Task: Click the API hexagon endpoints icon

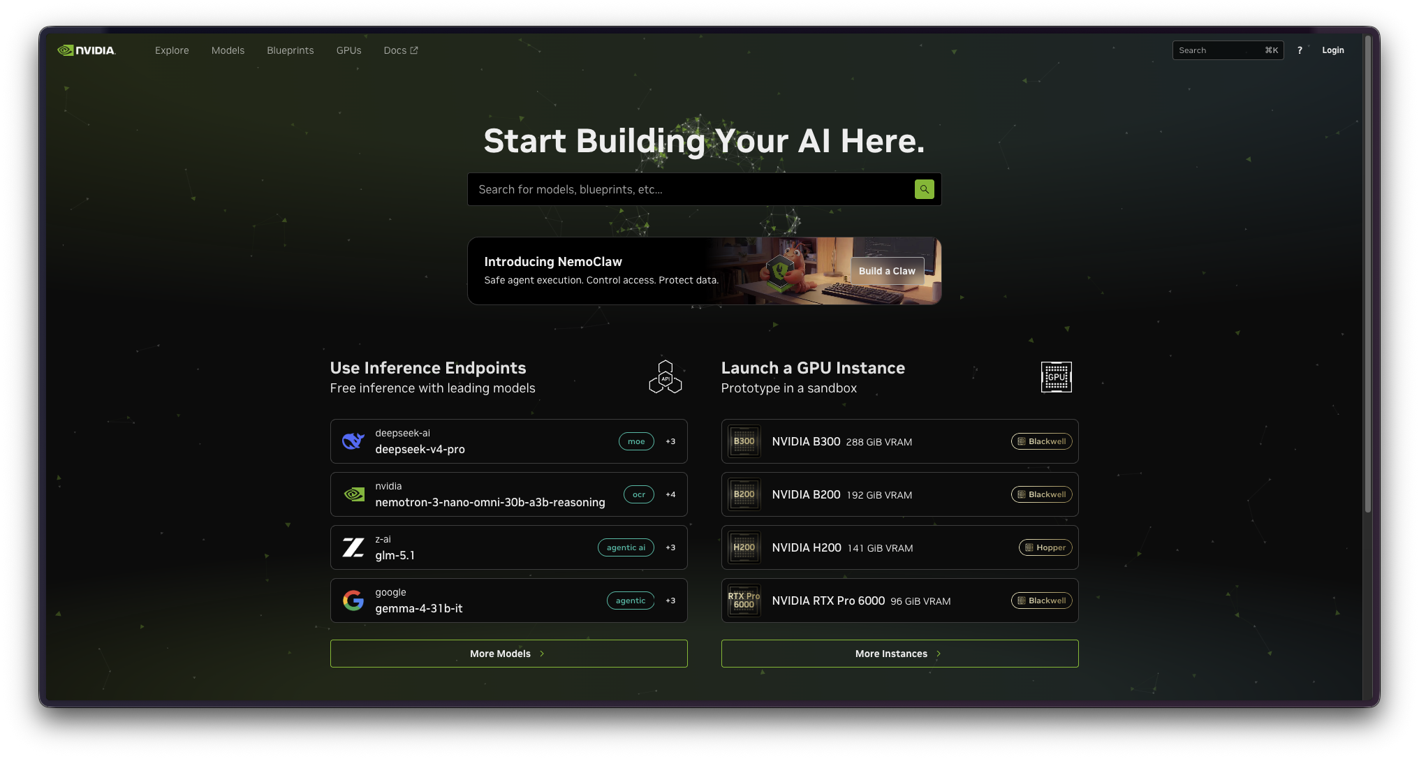Action: pyautogui.click(x=666, y=377)
